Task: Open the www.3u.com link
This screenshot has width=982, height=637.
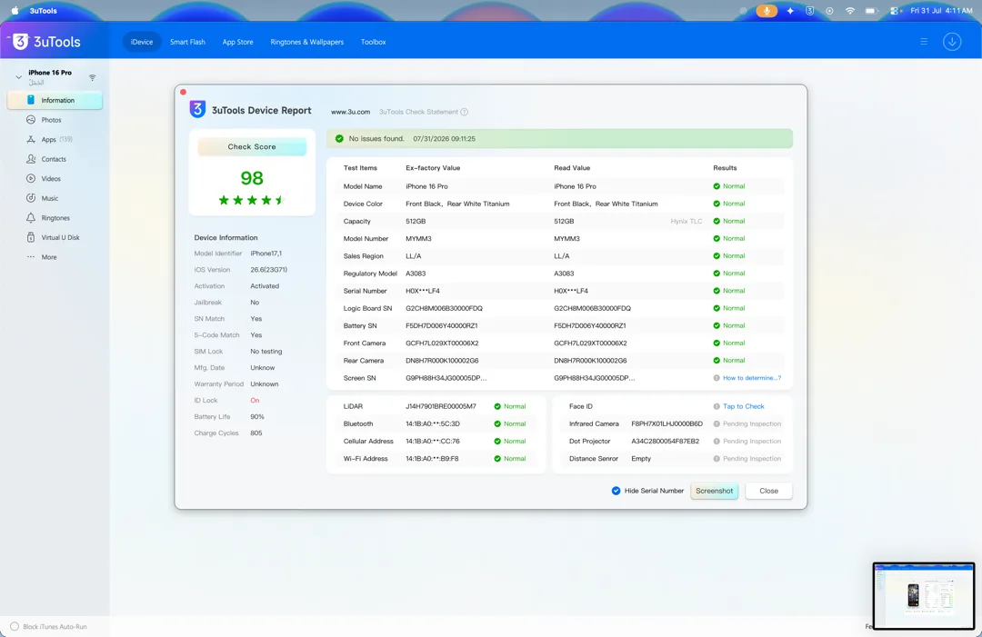Action: point(350,112)
